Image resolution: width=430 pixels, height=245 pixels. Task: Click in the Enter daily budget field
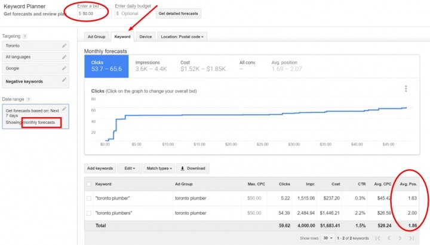[x=131, y=13]
